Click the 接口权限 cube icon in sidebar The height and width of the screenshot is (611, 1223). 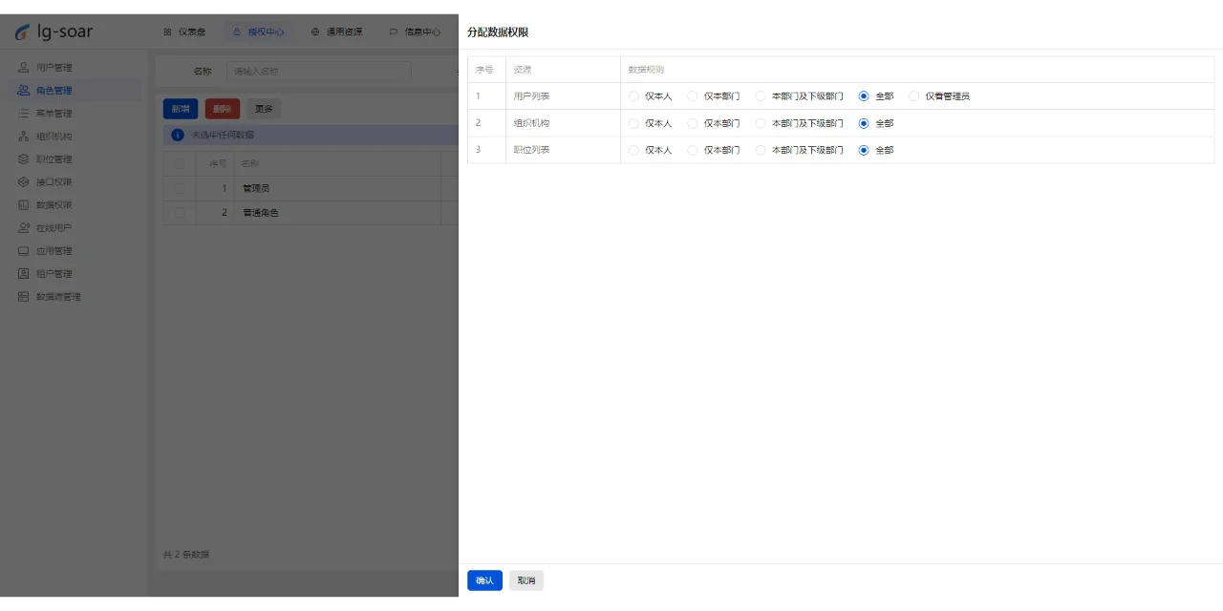tap(24, 182)
